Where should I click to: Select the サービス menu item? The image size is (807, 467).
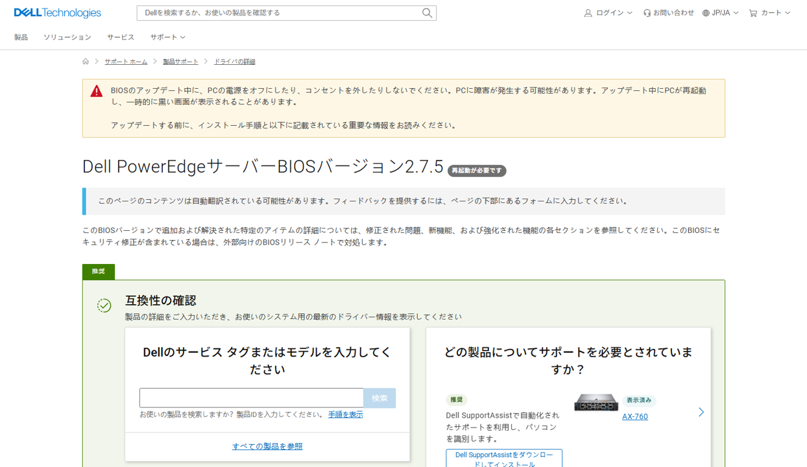click(x=121, y=38)
